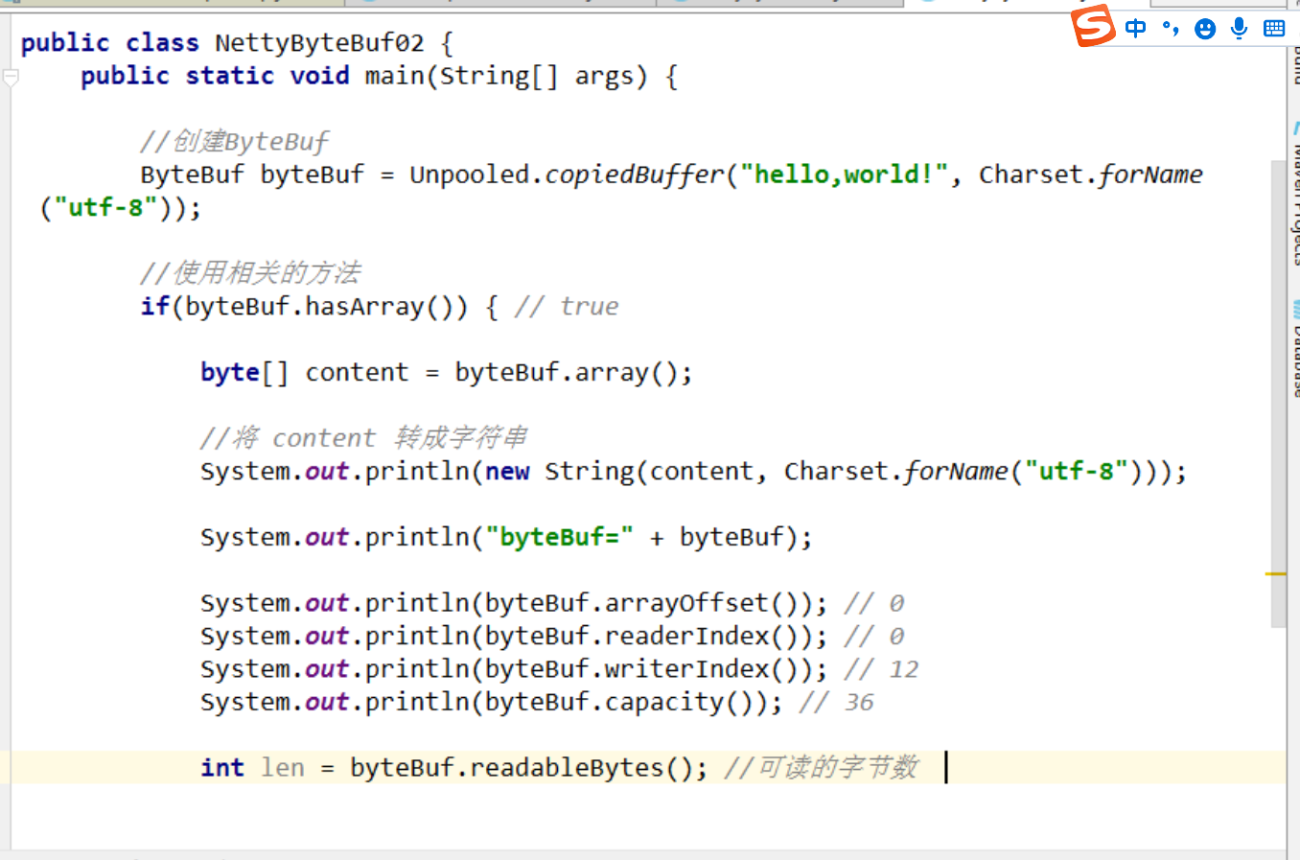This screenshot has width=1300, height=860.
Task: Click the editor's vertical scrollbar thumb
Action: (1278, 393)
